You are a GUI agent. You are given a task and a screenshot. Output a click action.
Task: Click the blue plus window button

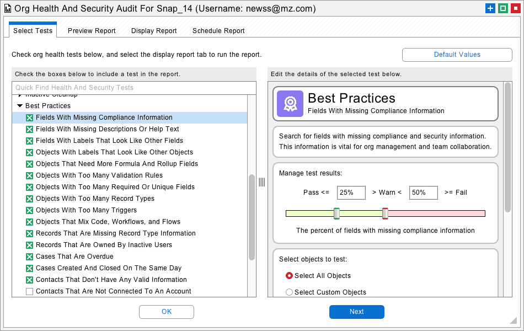490,8
